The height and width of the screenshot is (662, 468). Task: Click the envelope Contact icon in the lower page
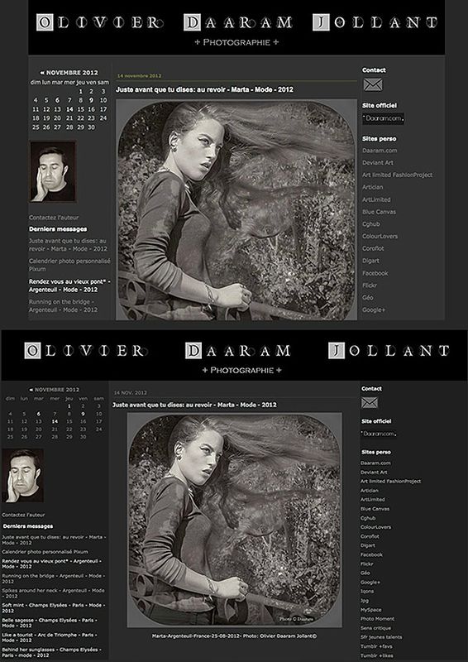pos(370,402)
